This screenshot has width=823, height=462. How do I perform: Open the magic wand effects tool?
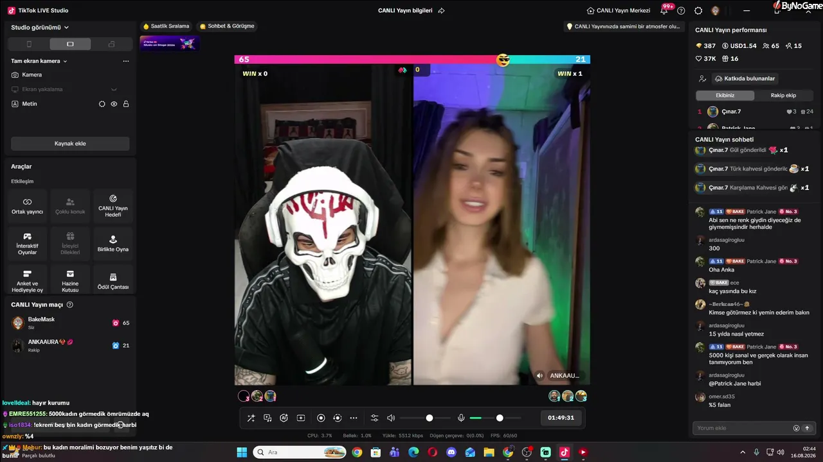(x=251, y=418)
